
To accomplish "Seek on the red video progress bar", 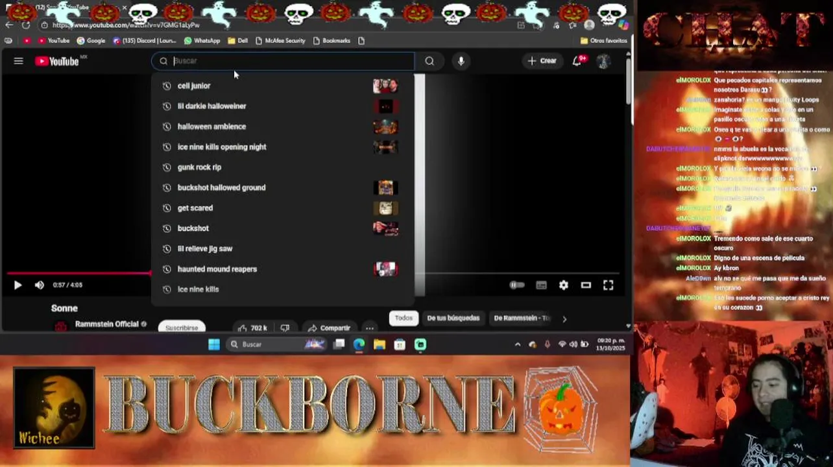I will click(x=79, y=273).
